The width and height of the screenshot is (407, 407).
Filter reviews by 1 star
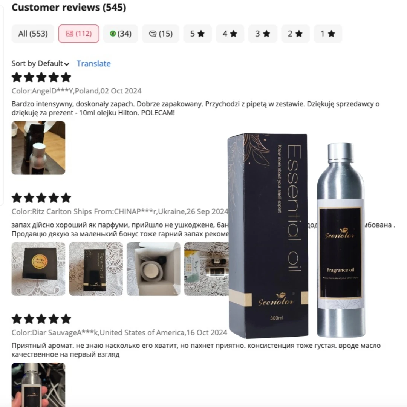coord(328,34)
